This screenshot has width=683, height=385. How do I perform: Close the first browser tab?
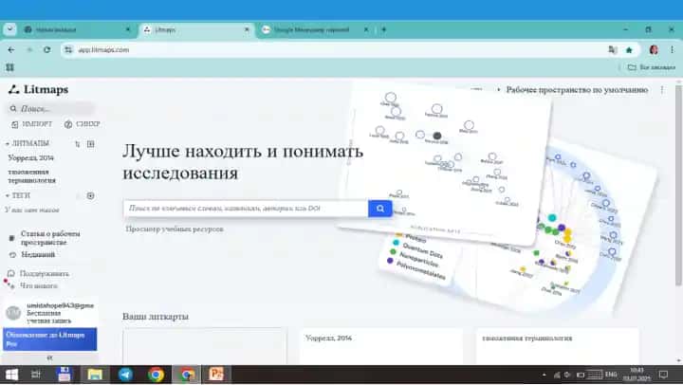128,29
